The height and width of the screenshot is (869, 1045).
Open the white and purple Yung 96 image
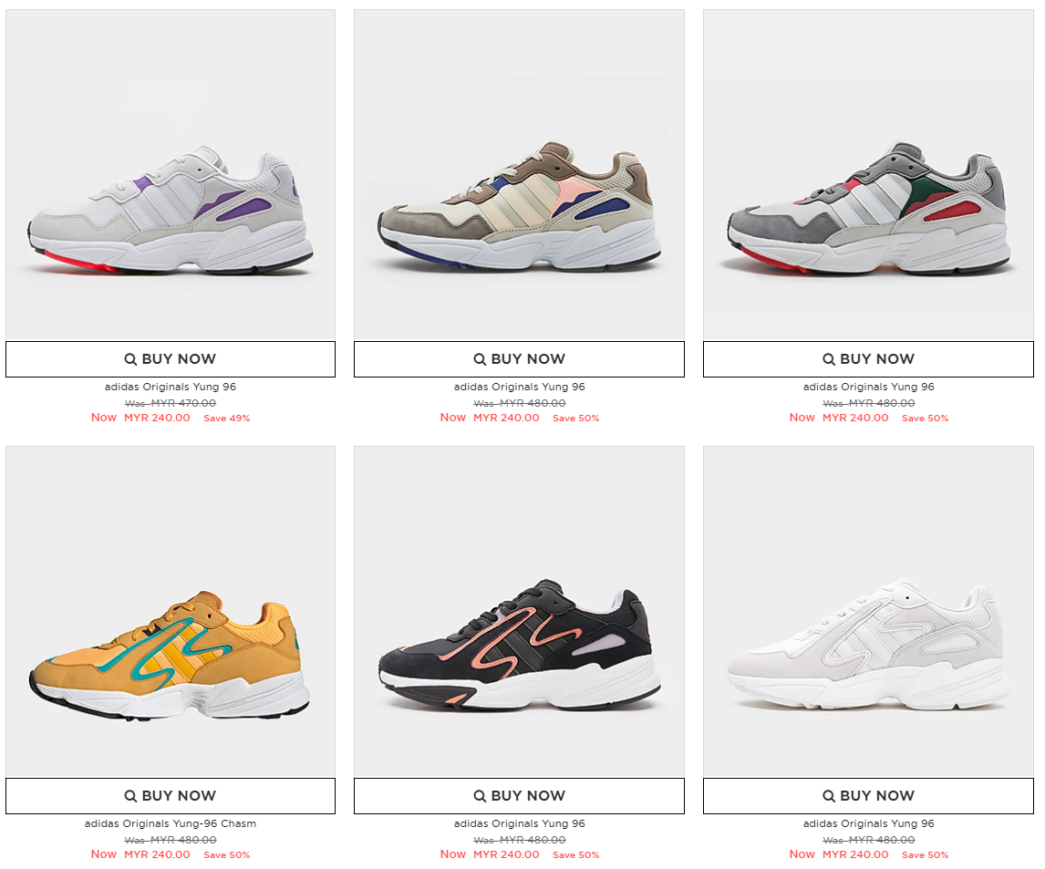[171, 174]
